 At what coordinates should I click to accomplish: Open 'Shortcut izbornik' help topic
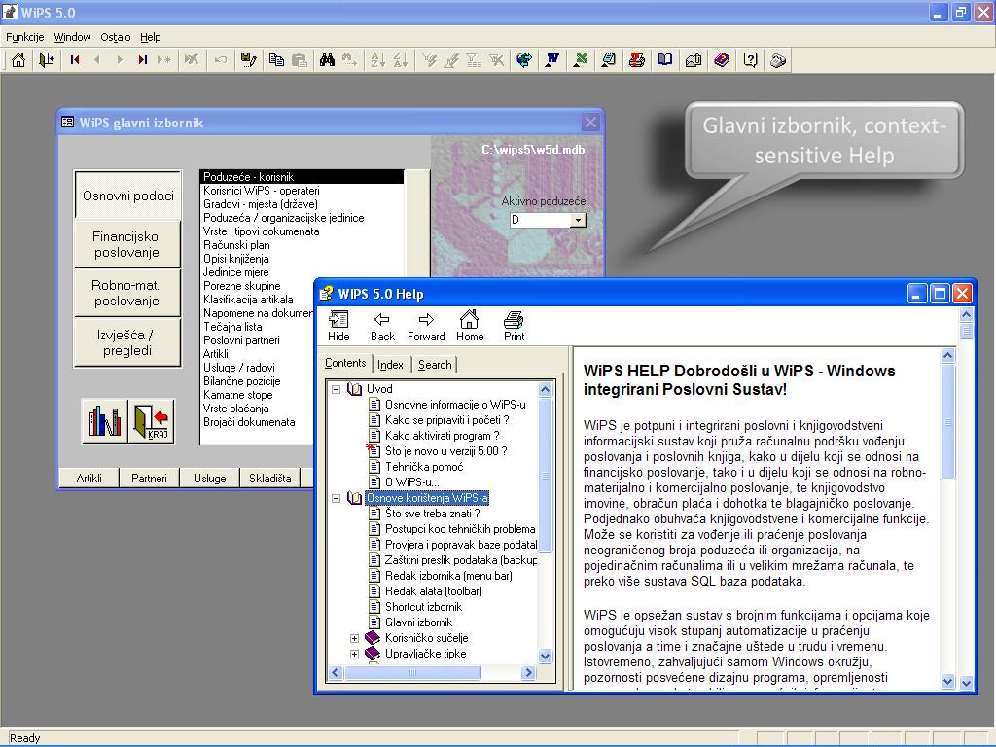click(424, 607)
